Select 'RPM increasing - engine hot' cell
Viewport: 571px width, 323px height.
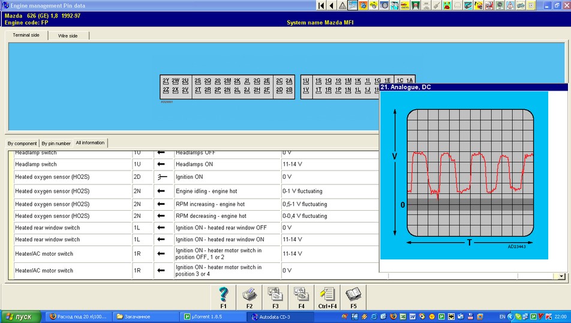[x=227, y=204]
